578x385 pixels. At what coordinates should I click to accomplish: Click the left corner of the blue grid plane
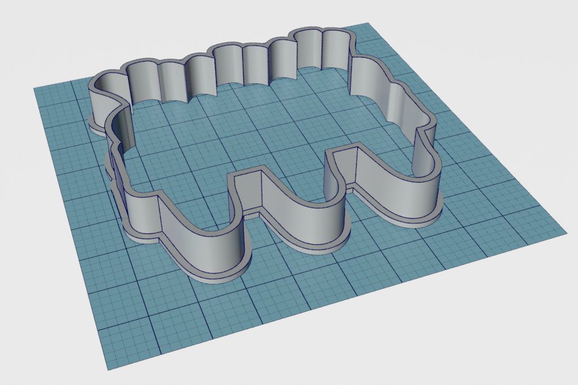[35, 89]
